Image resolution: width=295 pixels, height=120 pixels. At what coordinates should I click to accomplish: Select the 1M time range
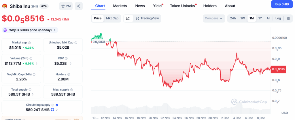click(251, 18)
